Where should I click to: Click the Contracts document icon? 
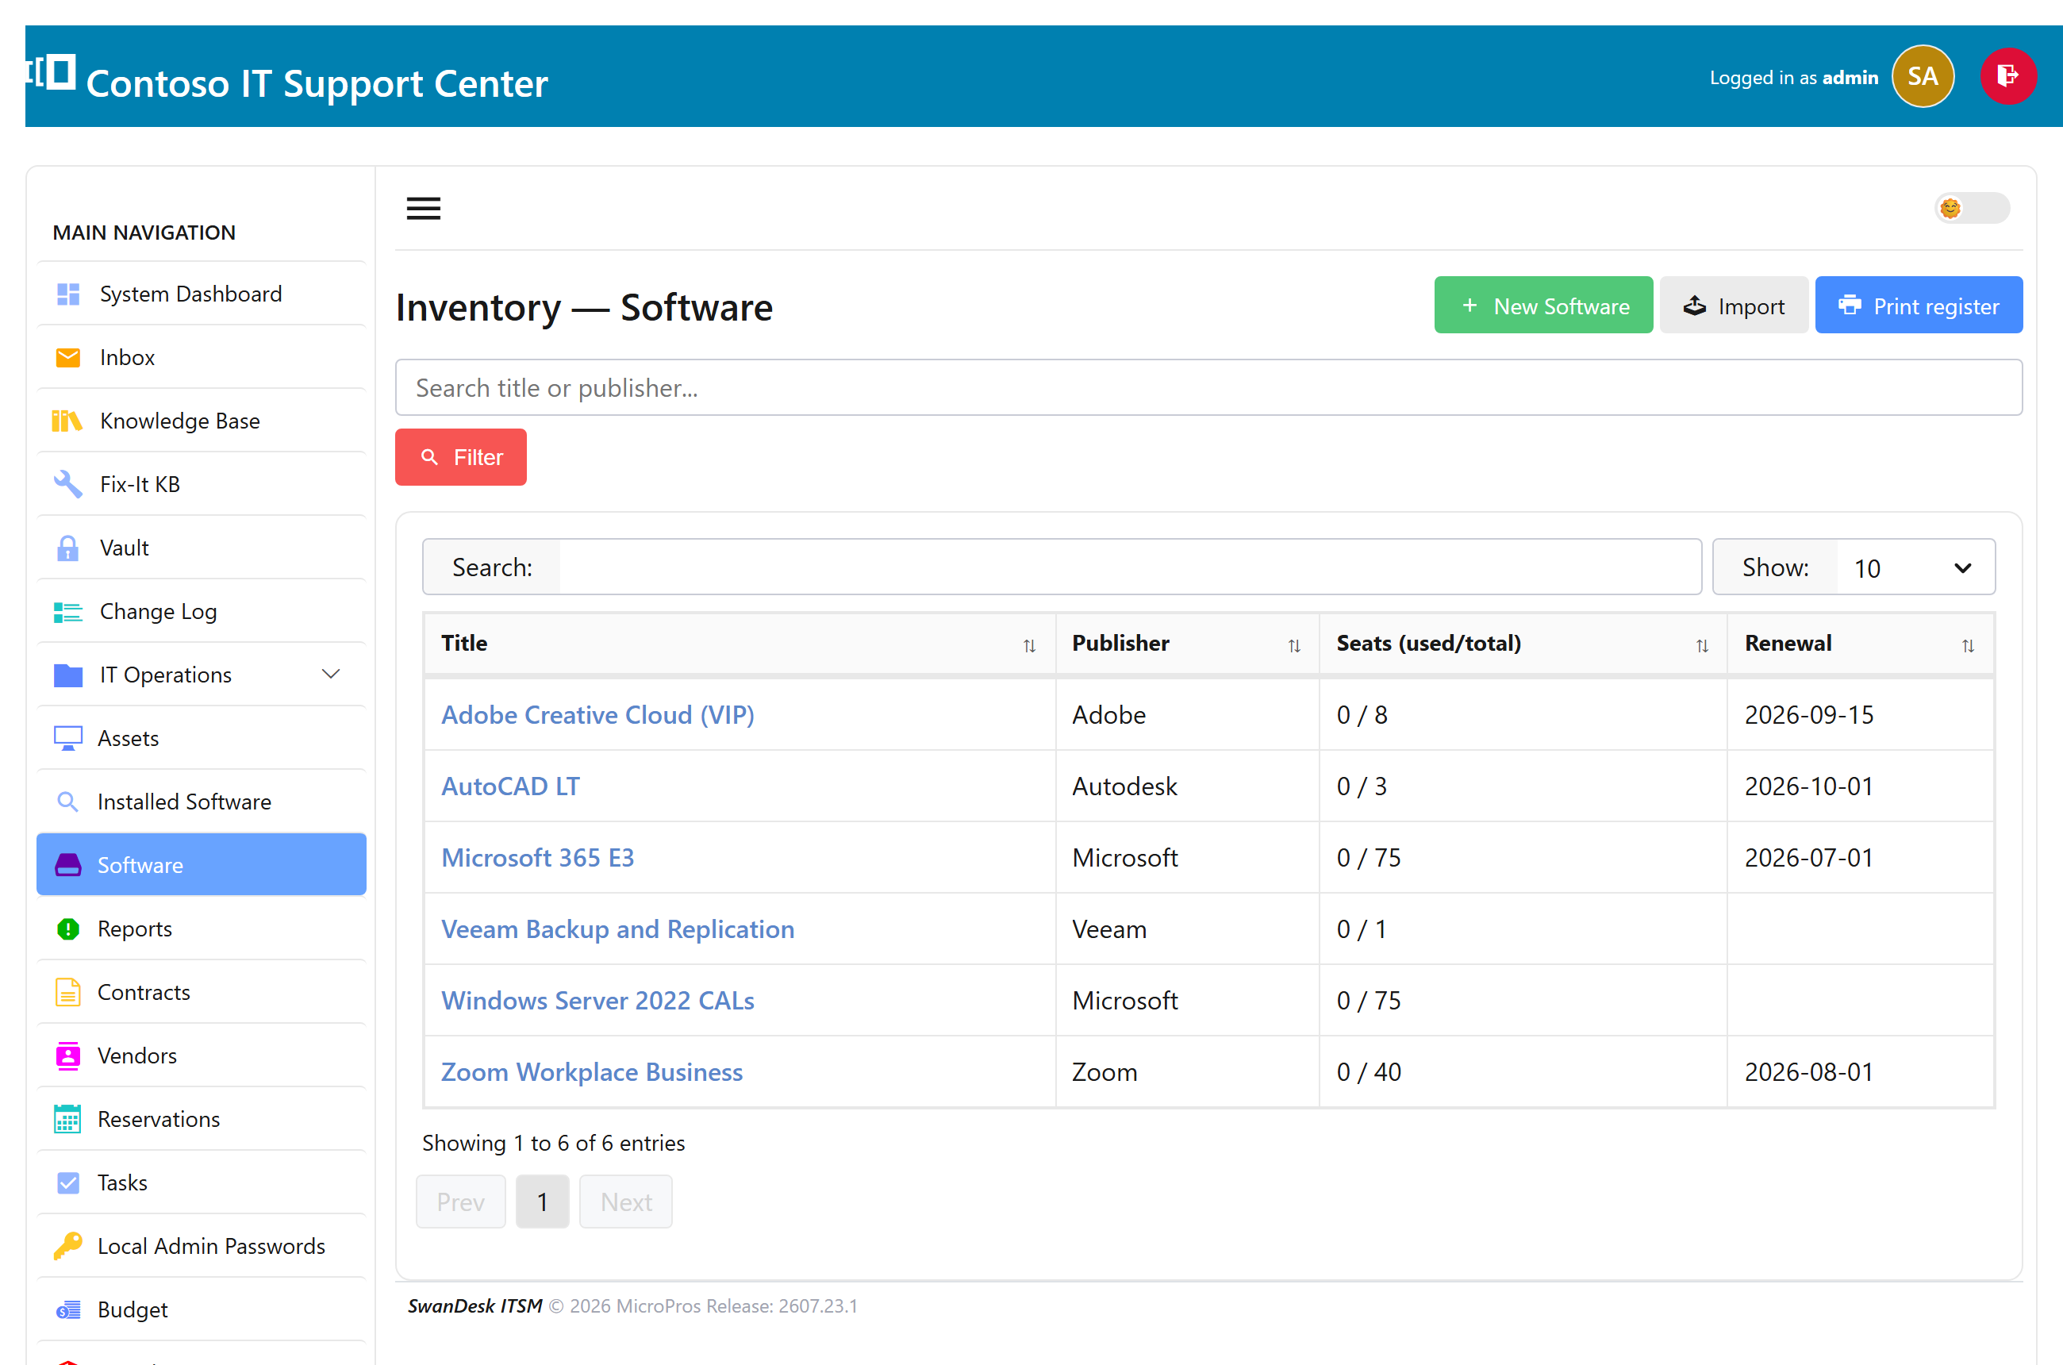(68, 993)
